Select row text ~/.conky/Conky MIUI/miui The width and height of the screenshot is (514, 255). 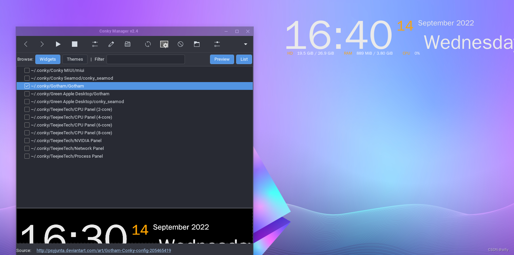[57, 71]
